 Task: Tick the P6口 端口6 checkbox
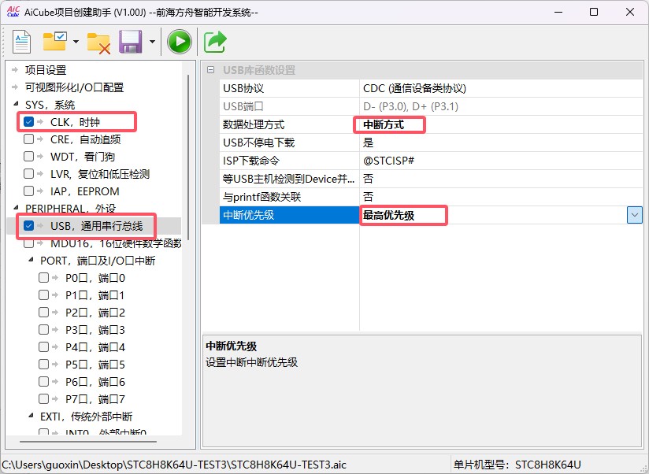(x=43, y=381)
